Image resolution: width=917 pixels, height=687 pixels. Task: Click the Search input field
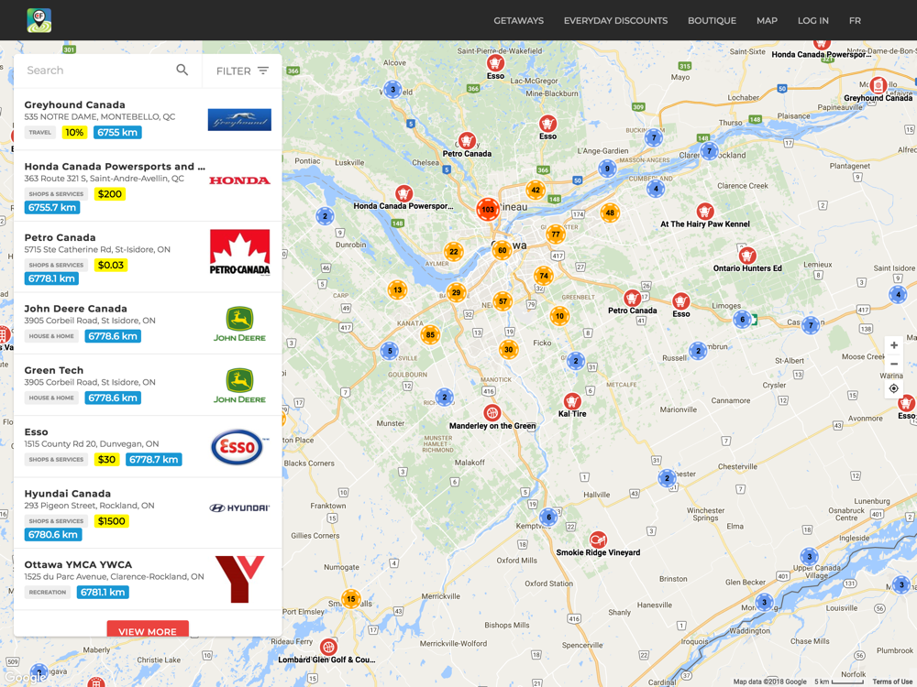96,71
